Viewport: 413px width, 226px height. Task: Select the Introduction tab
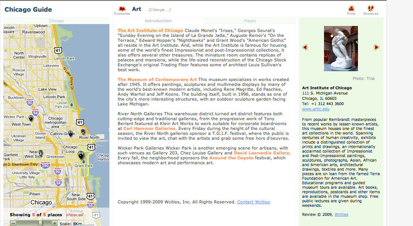tap(158, 21)
